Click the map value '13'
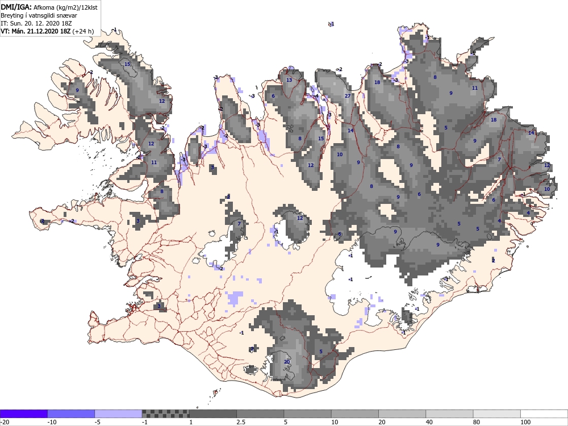Screen dimensions: 568x426 [x=289, y=80]
